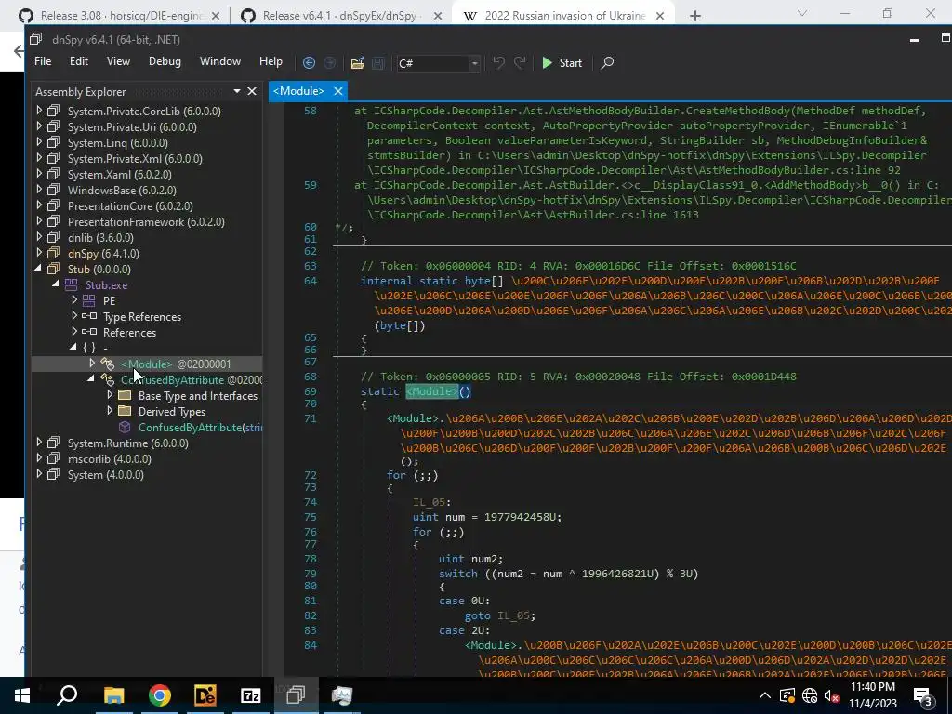Viewport: 952px width, 714px height.
Task: Open Google Chrome from the taskbar
Action: pos(160,695)
